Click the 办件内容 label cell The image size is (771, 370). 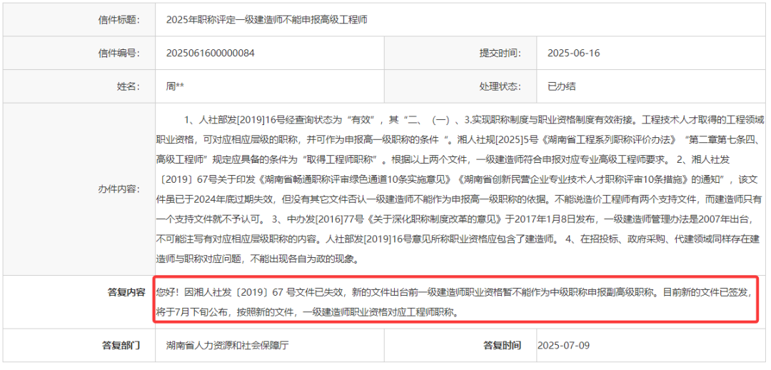pyautogui.click(x=119, y=189)
